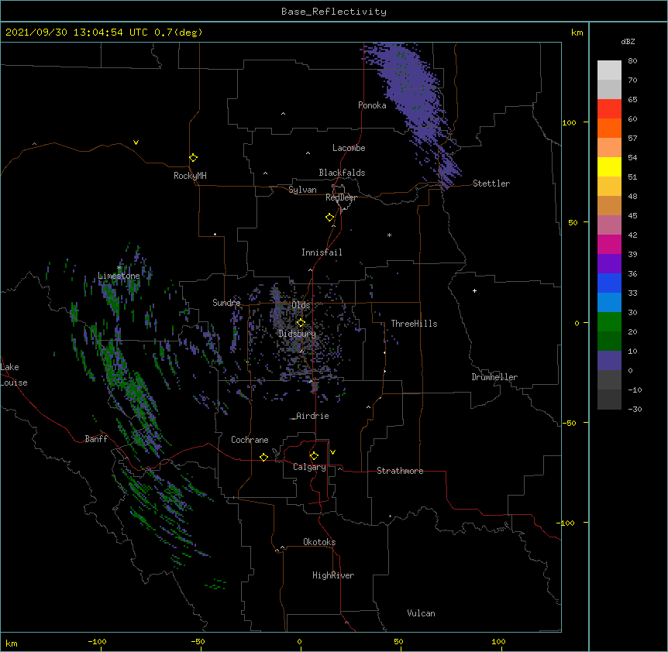Click the white asterisk above the Limestone label
This screenshot has height=652, width=668.
pos(119,268)
